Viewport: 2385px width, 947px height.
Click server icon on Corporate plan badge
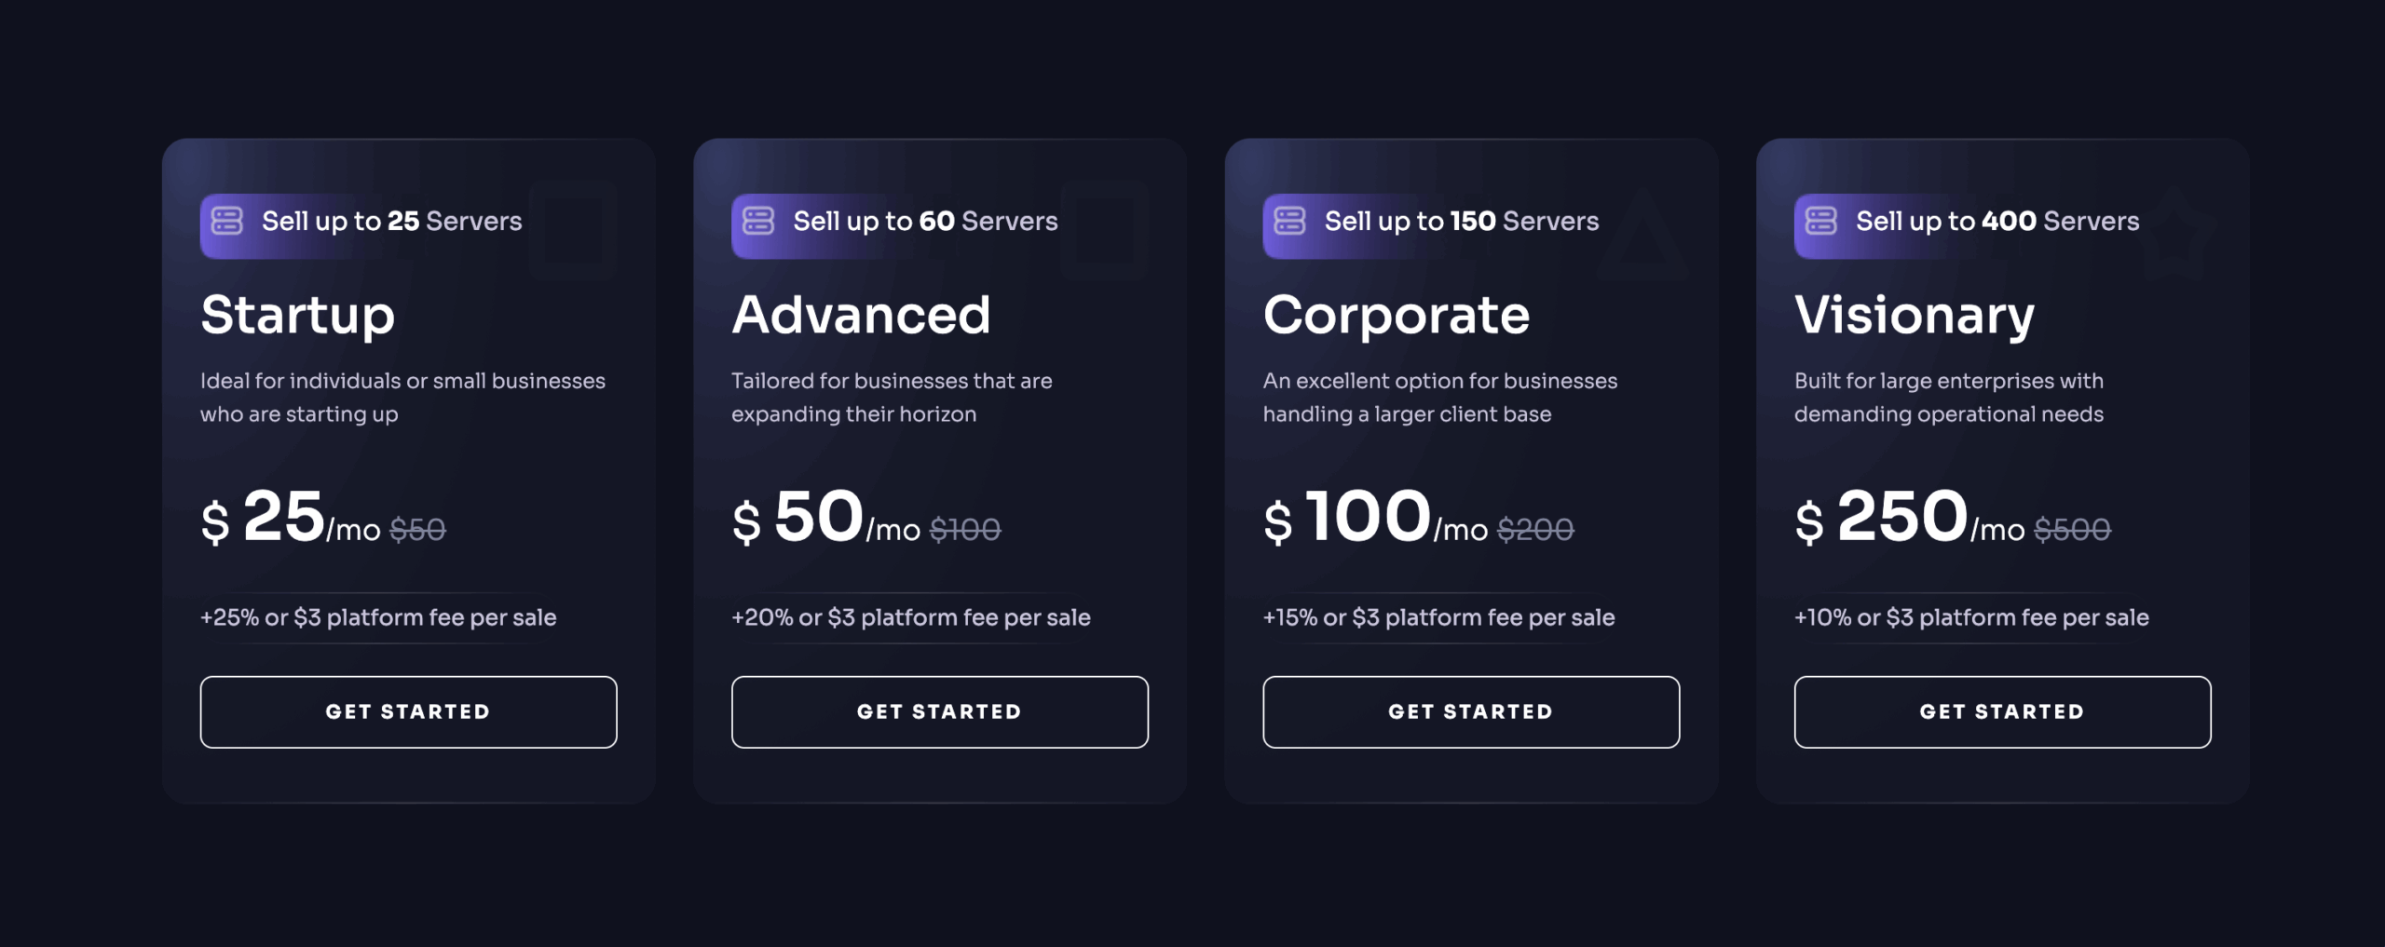pyautogui.click(x=1289, y=222)
